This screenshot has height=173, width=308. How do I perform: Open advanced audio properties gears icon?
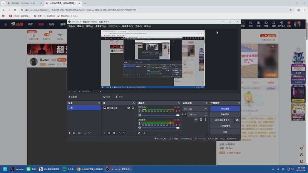click(139, 133)
